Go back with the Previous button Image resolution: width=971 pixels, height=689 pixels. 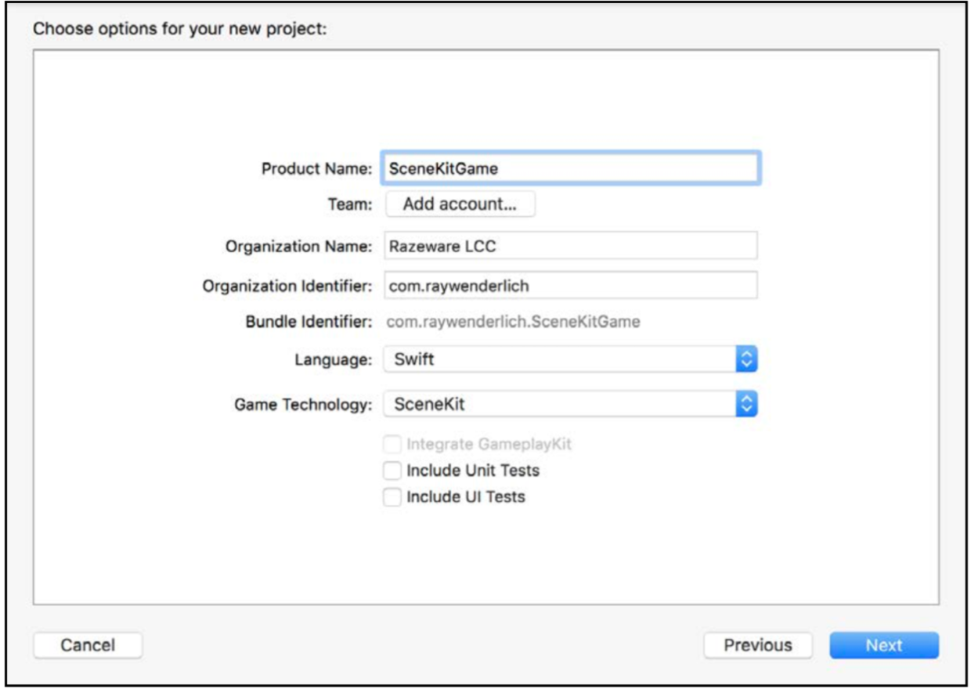(x=757, y=645)
